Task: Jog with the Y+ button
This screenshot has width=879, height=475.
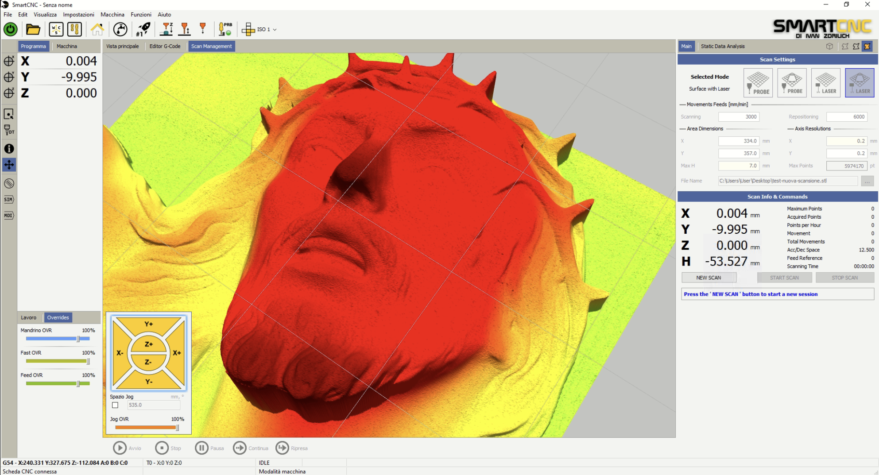Action: coord(148,324)
